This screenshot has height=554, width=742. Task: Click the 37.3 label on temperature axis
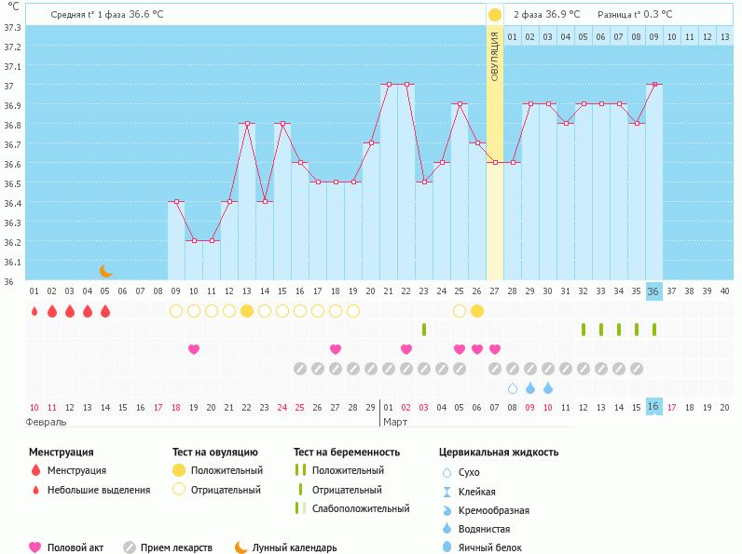[x=13, y=27]
